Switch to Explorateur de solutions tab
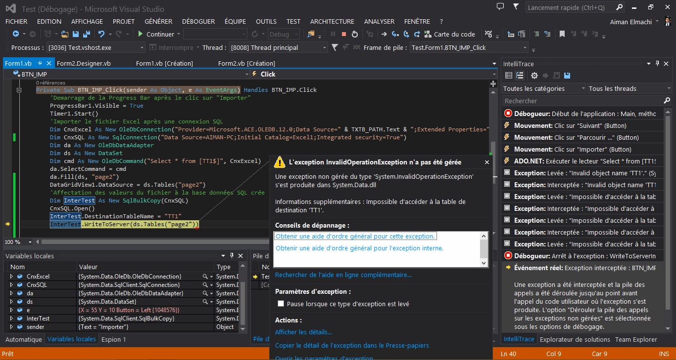 (x=575, y=339)
